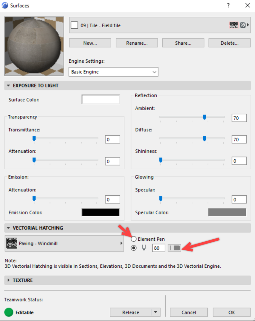Click the hatching pattern icon in surface header

234,25
